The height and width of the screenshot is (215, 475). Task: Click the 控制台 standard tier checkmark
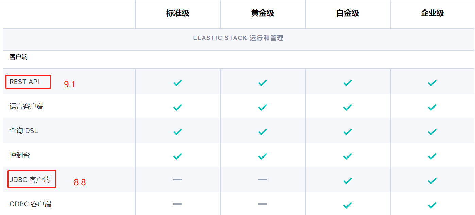[177, 156]
